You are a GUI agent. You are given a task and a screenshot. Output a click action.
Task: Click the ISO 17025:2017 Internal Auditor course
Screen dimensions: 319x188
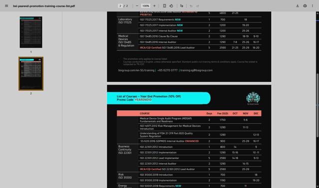point(161,31)
